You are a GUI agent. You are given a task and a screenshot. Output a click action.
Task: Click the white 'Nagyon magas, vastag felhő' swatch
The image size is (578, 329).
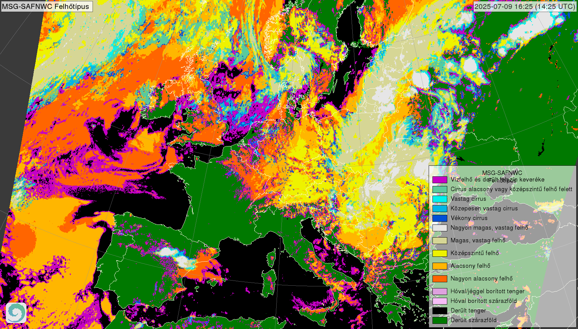[440, 228]
